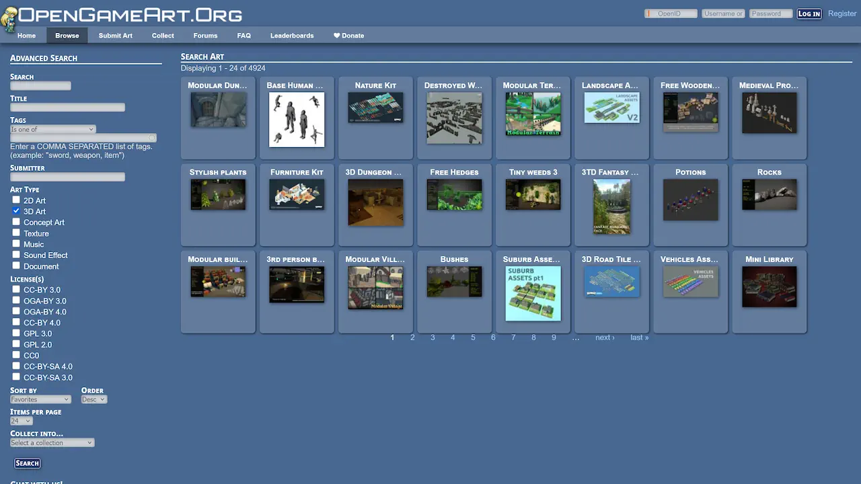861x484 pixels.
Task: Enable the Sound Effect checkbox
Action: point(16,254)
